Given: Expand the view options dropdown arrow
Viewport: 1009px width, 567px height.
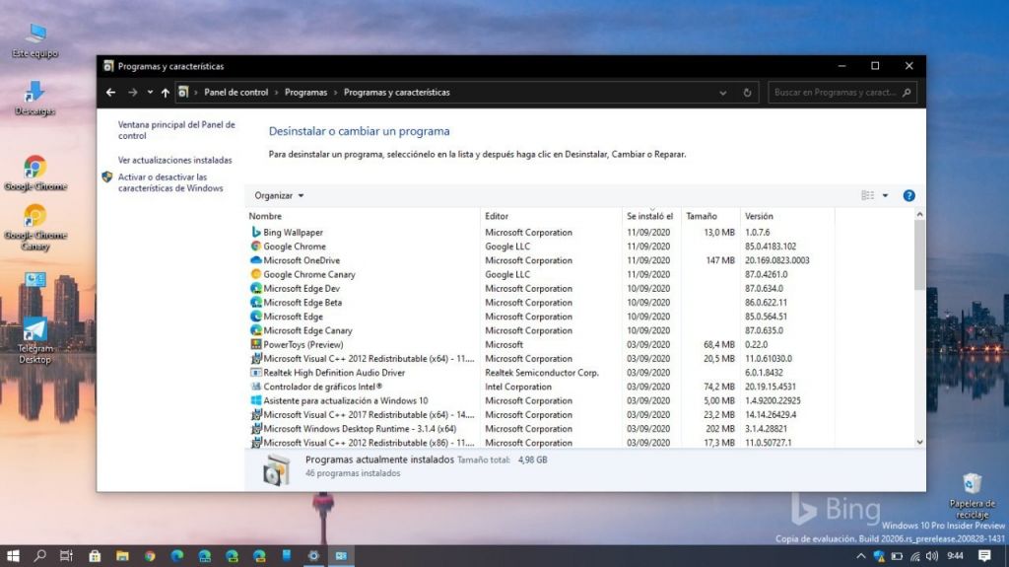Looking at the screenshot, I should 885,195.
